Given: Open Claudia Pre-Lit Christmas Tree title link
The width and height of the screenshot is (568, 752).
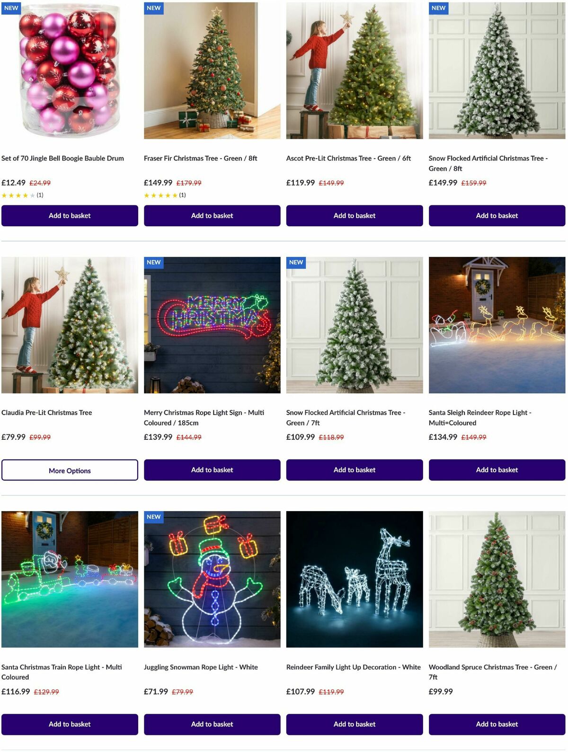Looking at the screenshot, I should (47, 413).
